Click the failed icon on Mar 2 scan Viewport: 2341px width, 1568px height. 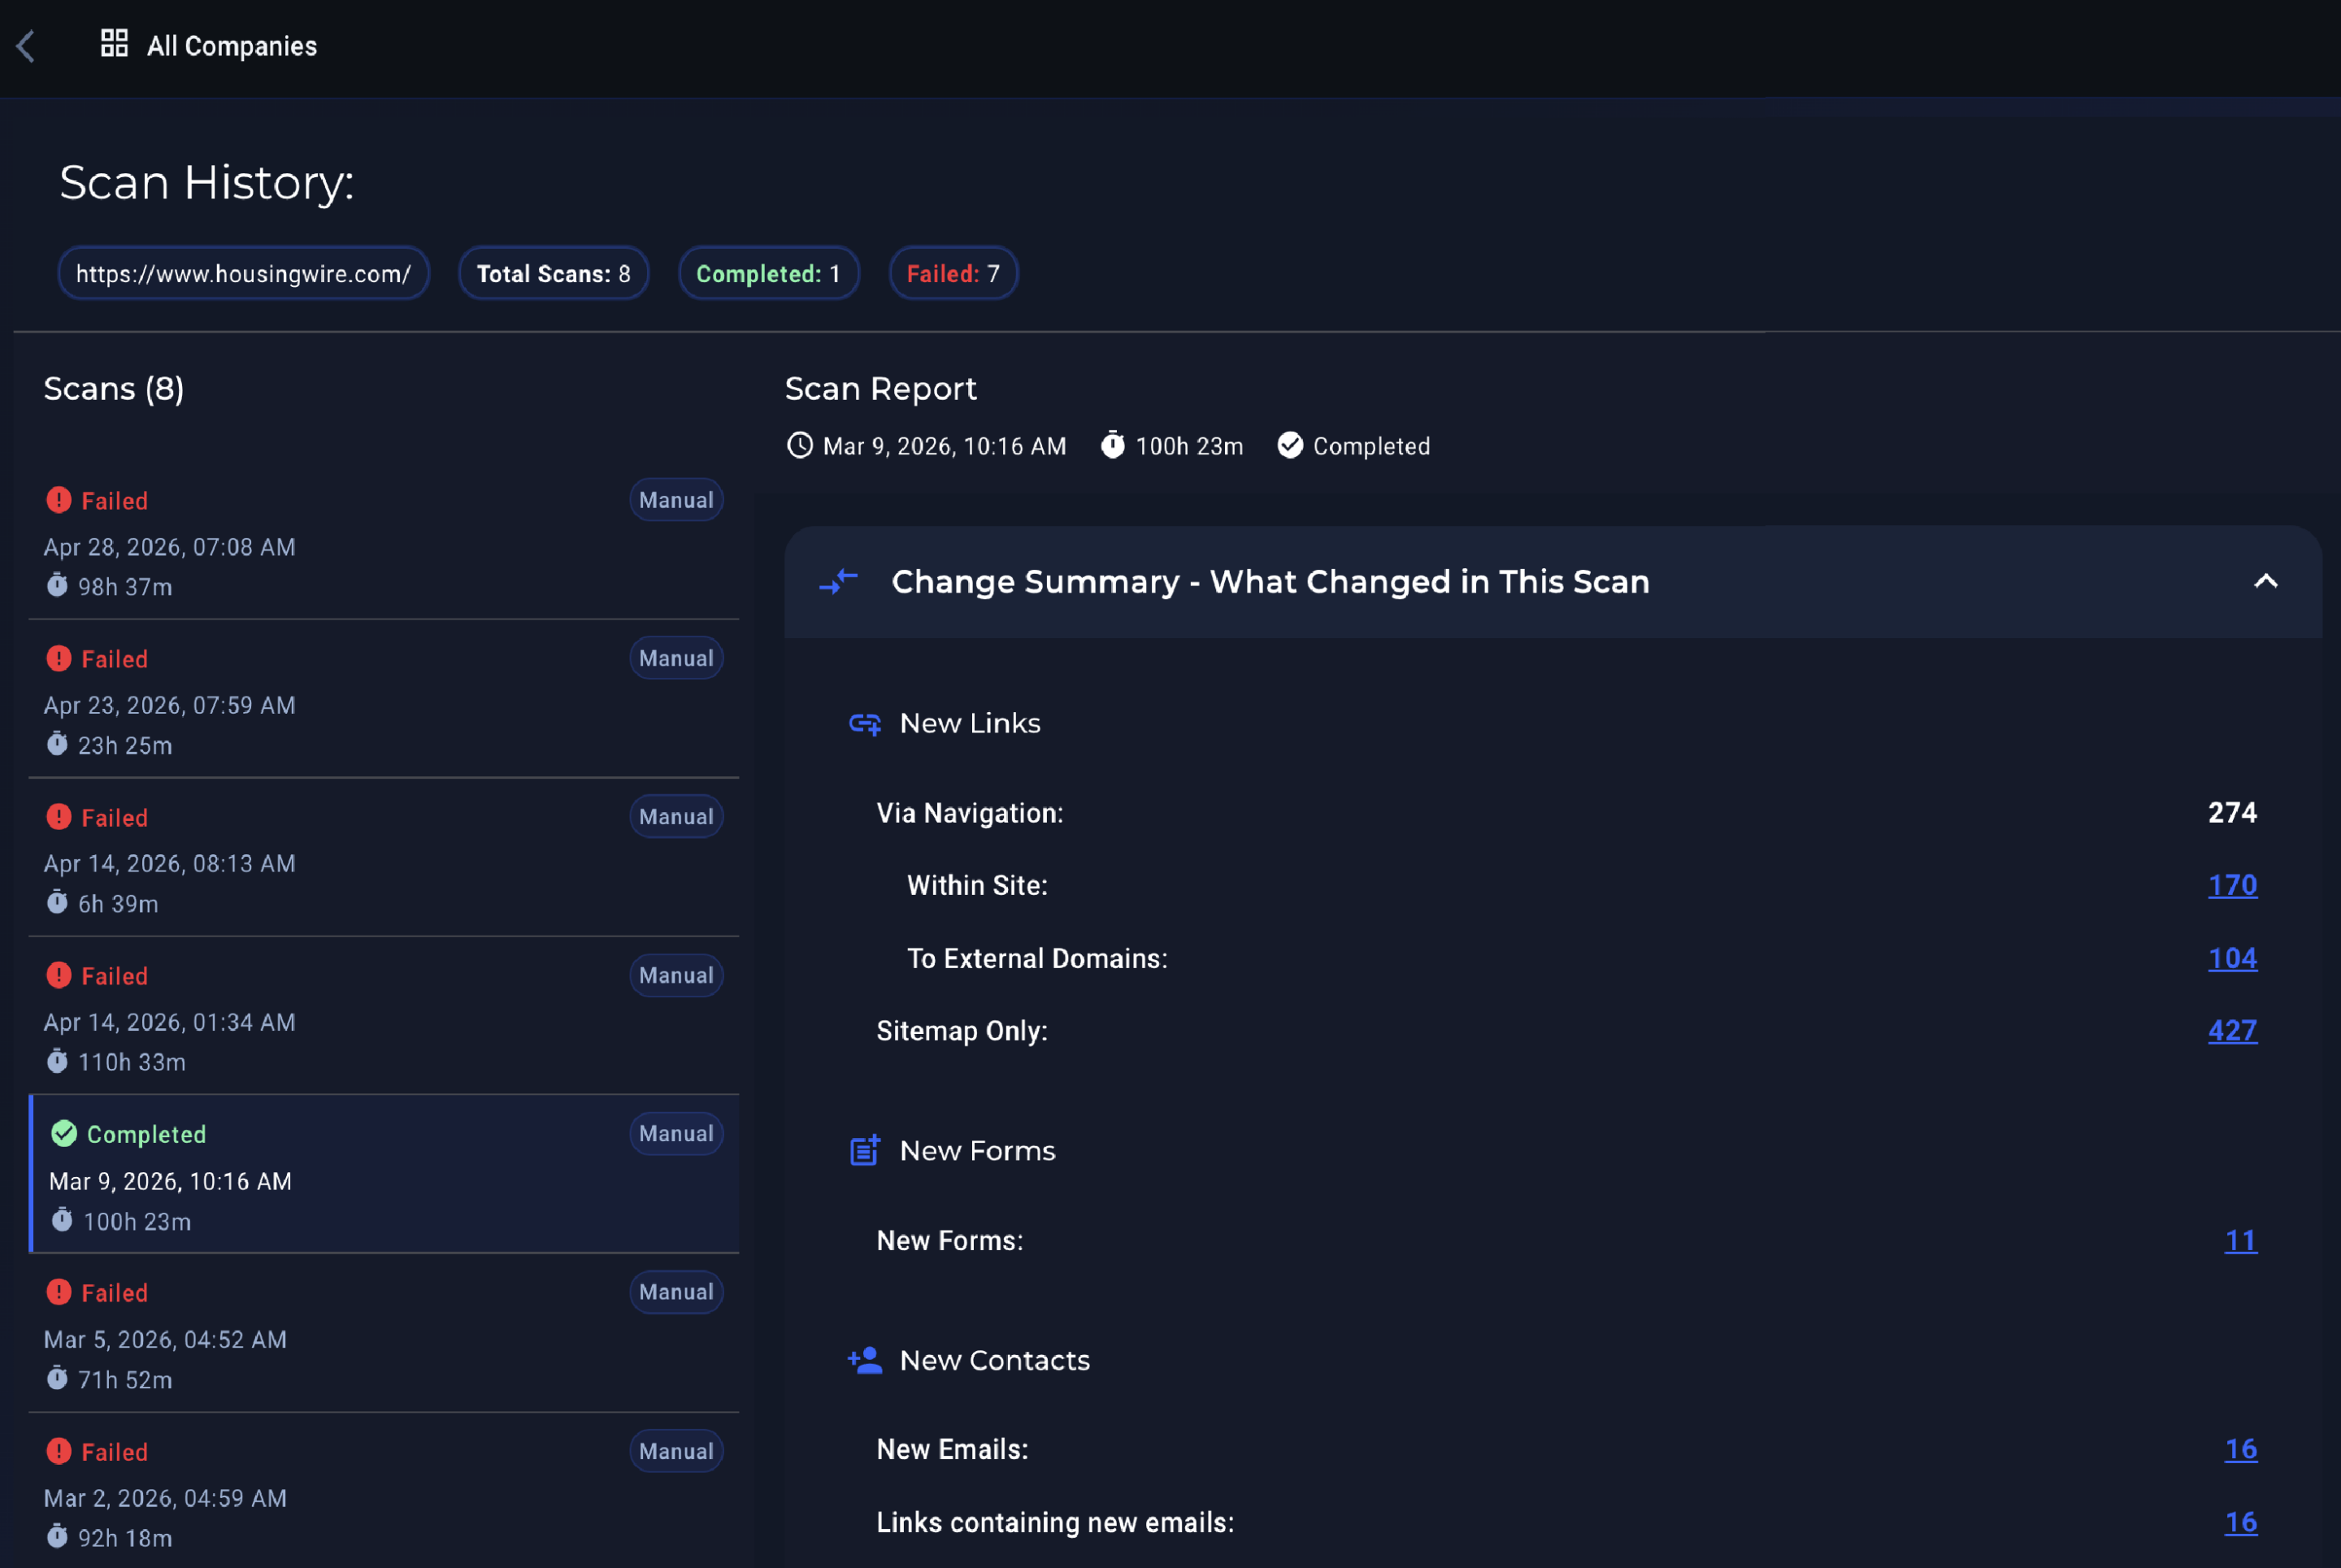(x=59, y=1451)
